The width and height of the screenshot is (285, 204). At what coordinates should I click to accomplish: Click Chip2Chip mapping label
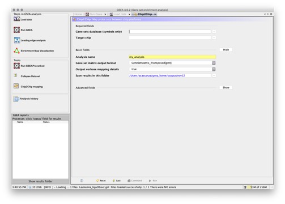pyautogui.click(x=32, y=87)
